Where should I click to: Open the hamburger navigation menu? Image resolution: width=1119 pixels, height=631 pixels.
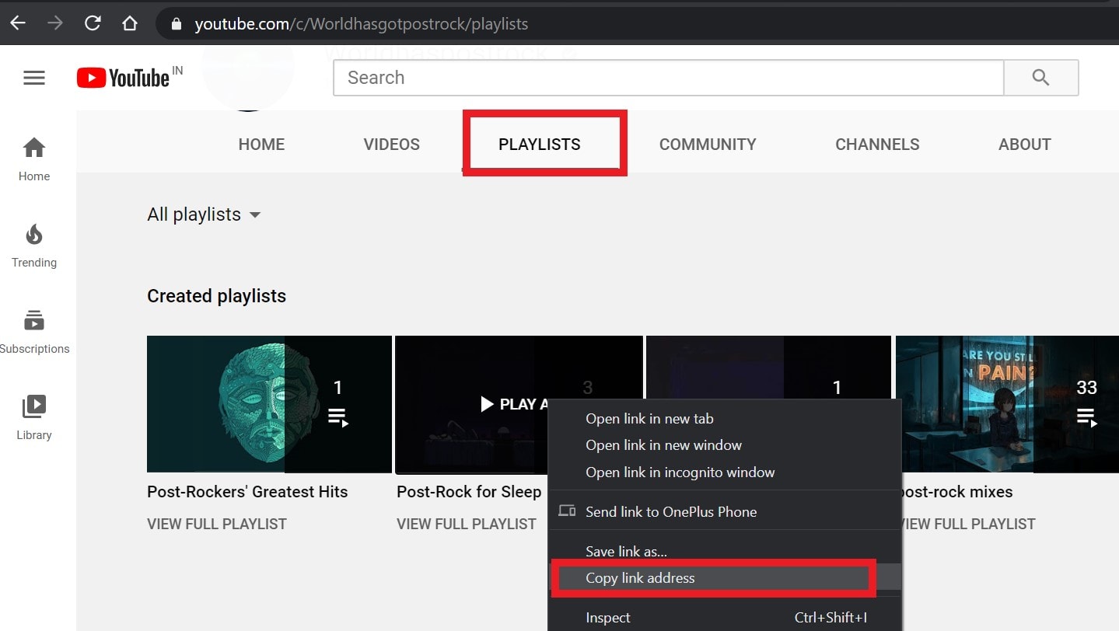tap(33, 77)
